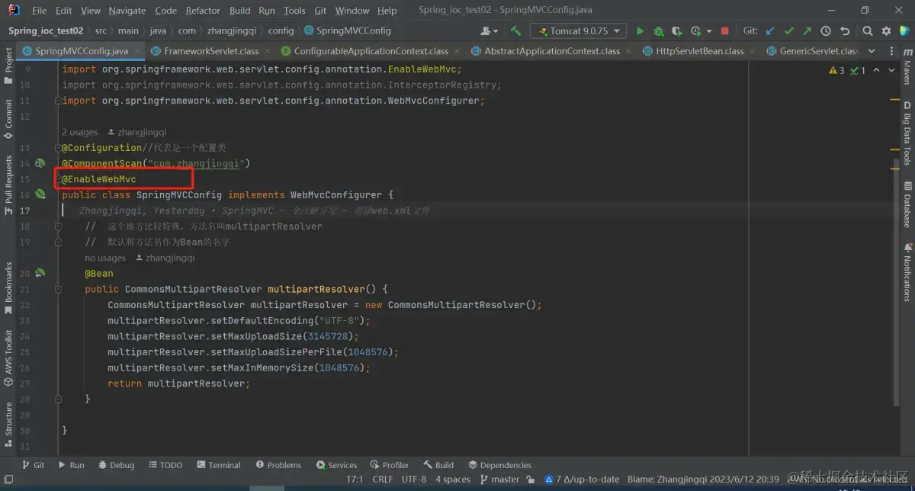This screenshot has width=915, height=491.
Task: Expand the account icon dropdown
Action: tap(490, 31)
